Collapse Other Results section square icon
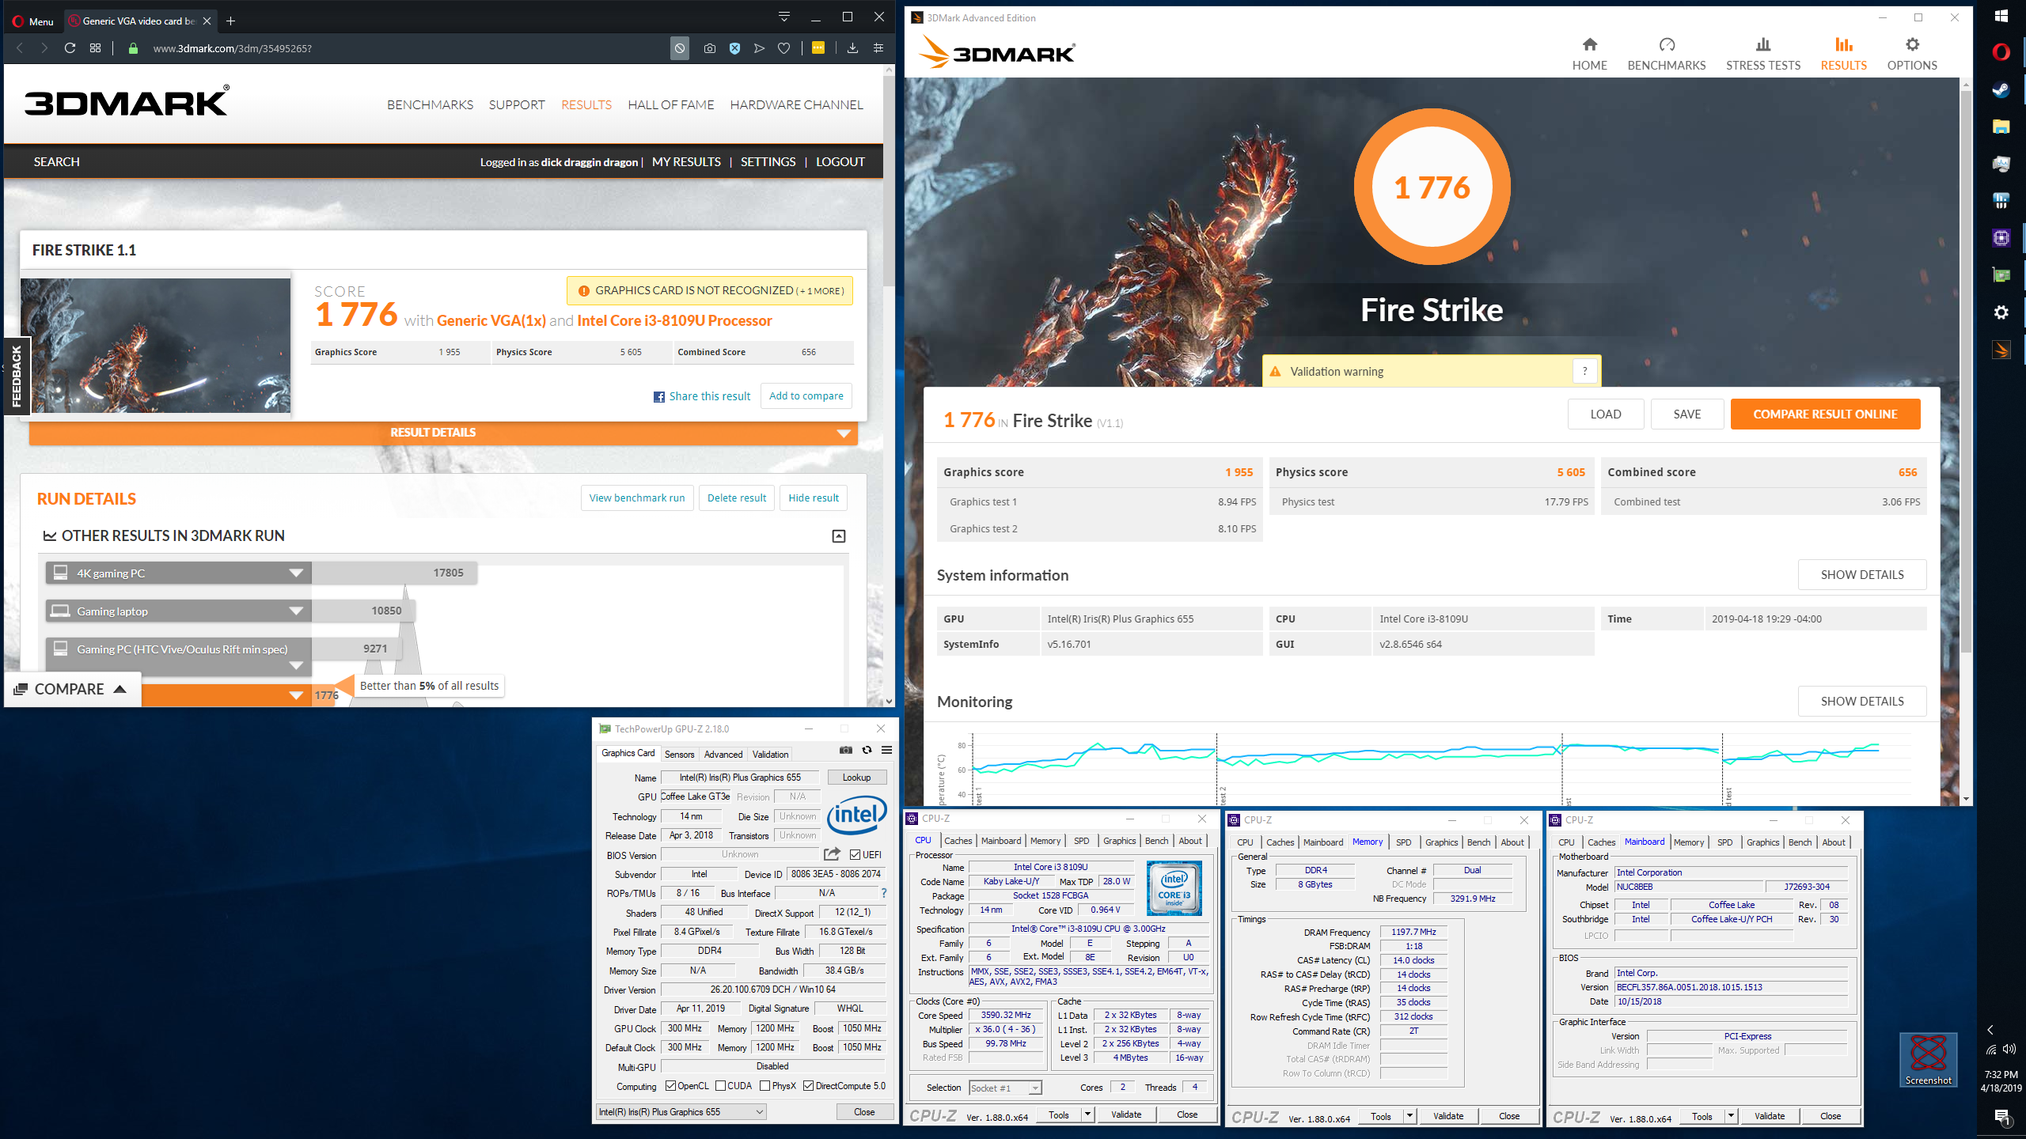 (839, 536)
